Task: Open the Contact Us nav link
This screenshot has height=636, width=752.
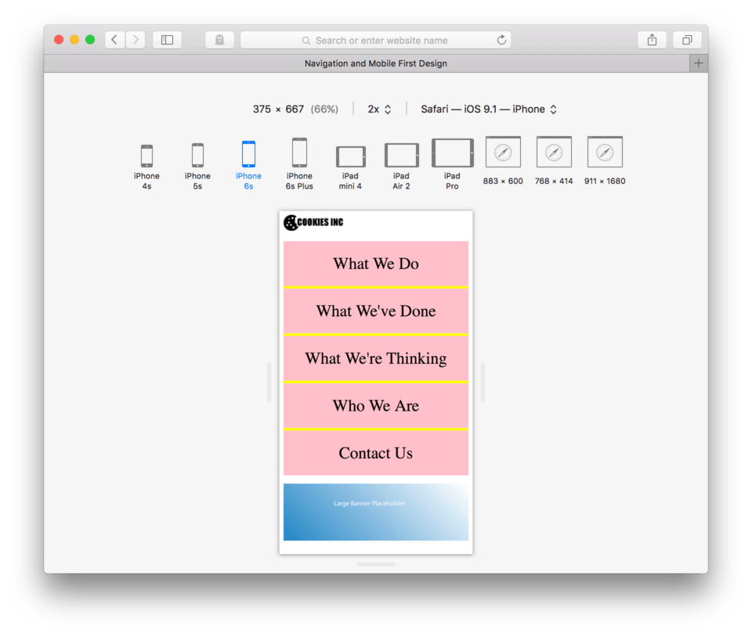Action: (x=376, y=453)
